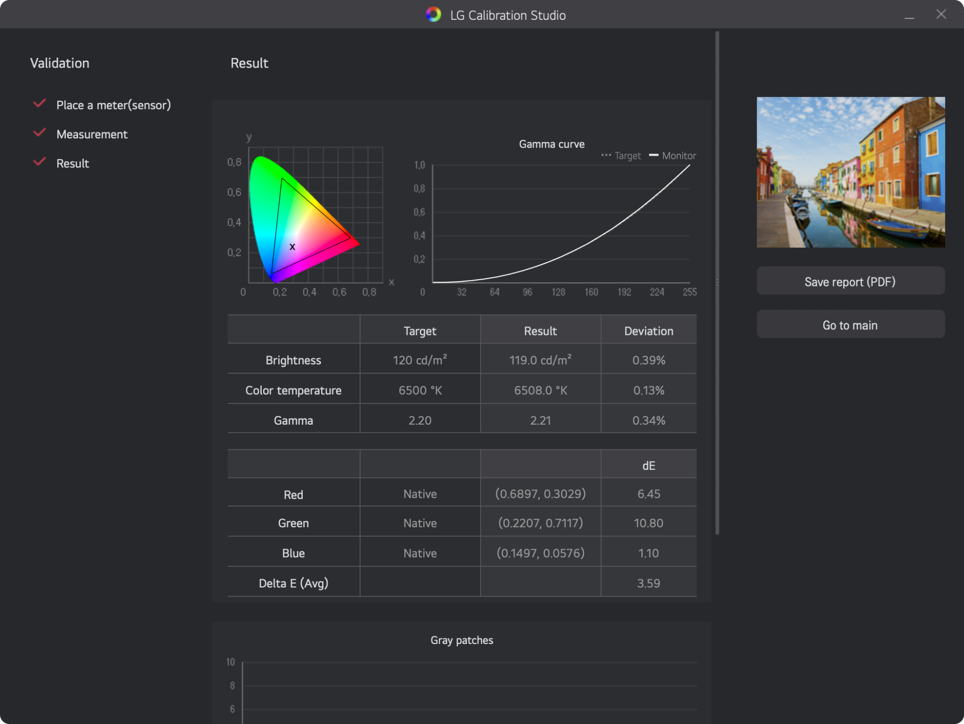Click the Delta E (Avg) value 3.59

(648, 583)
